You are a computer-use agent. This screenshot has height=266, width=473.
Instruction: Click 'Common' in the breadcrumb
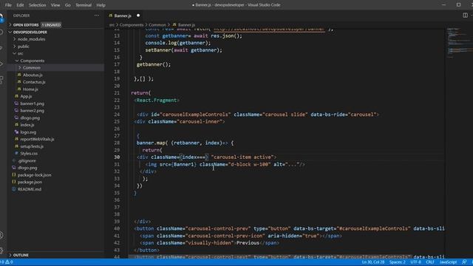coord(157,24)
